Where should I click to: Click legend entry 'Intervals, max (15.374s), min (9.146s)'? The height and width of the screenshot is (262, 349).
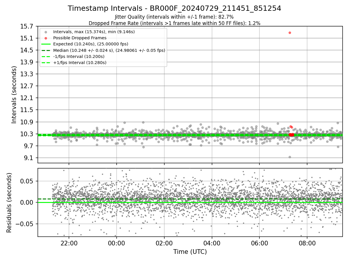pyautogui.click(x=94, y=32)
